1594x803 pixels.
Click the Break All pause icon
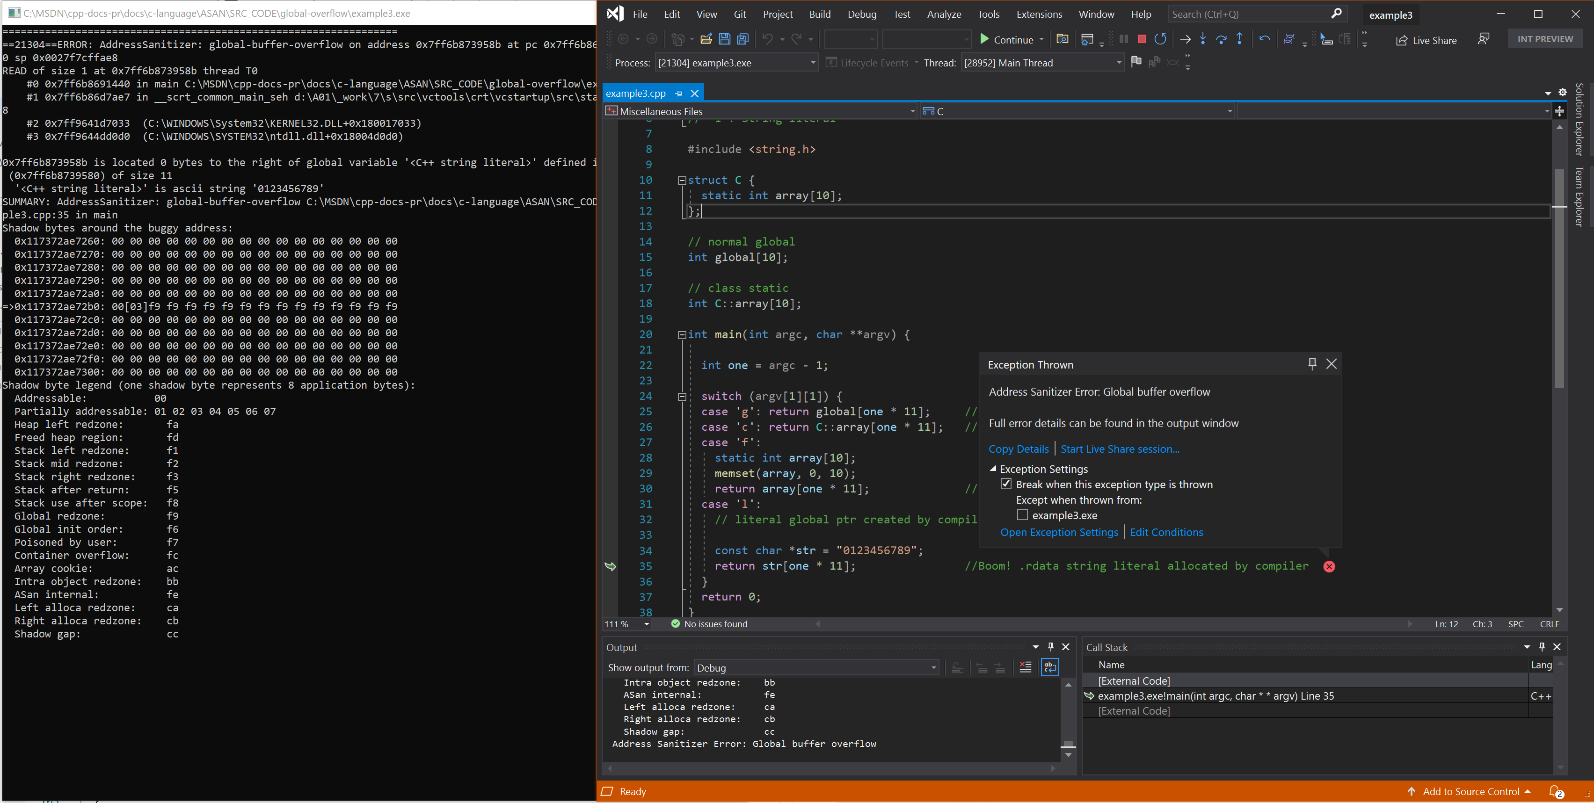point(1124,39)
